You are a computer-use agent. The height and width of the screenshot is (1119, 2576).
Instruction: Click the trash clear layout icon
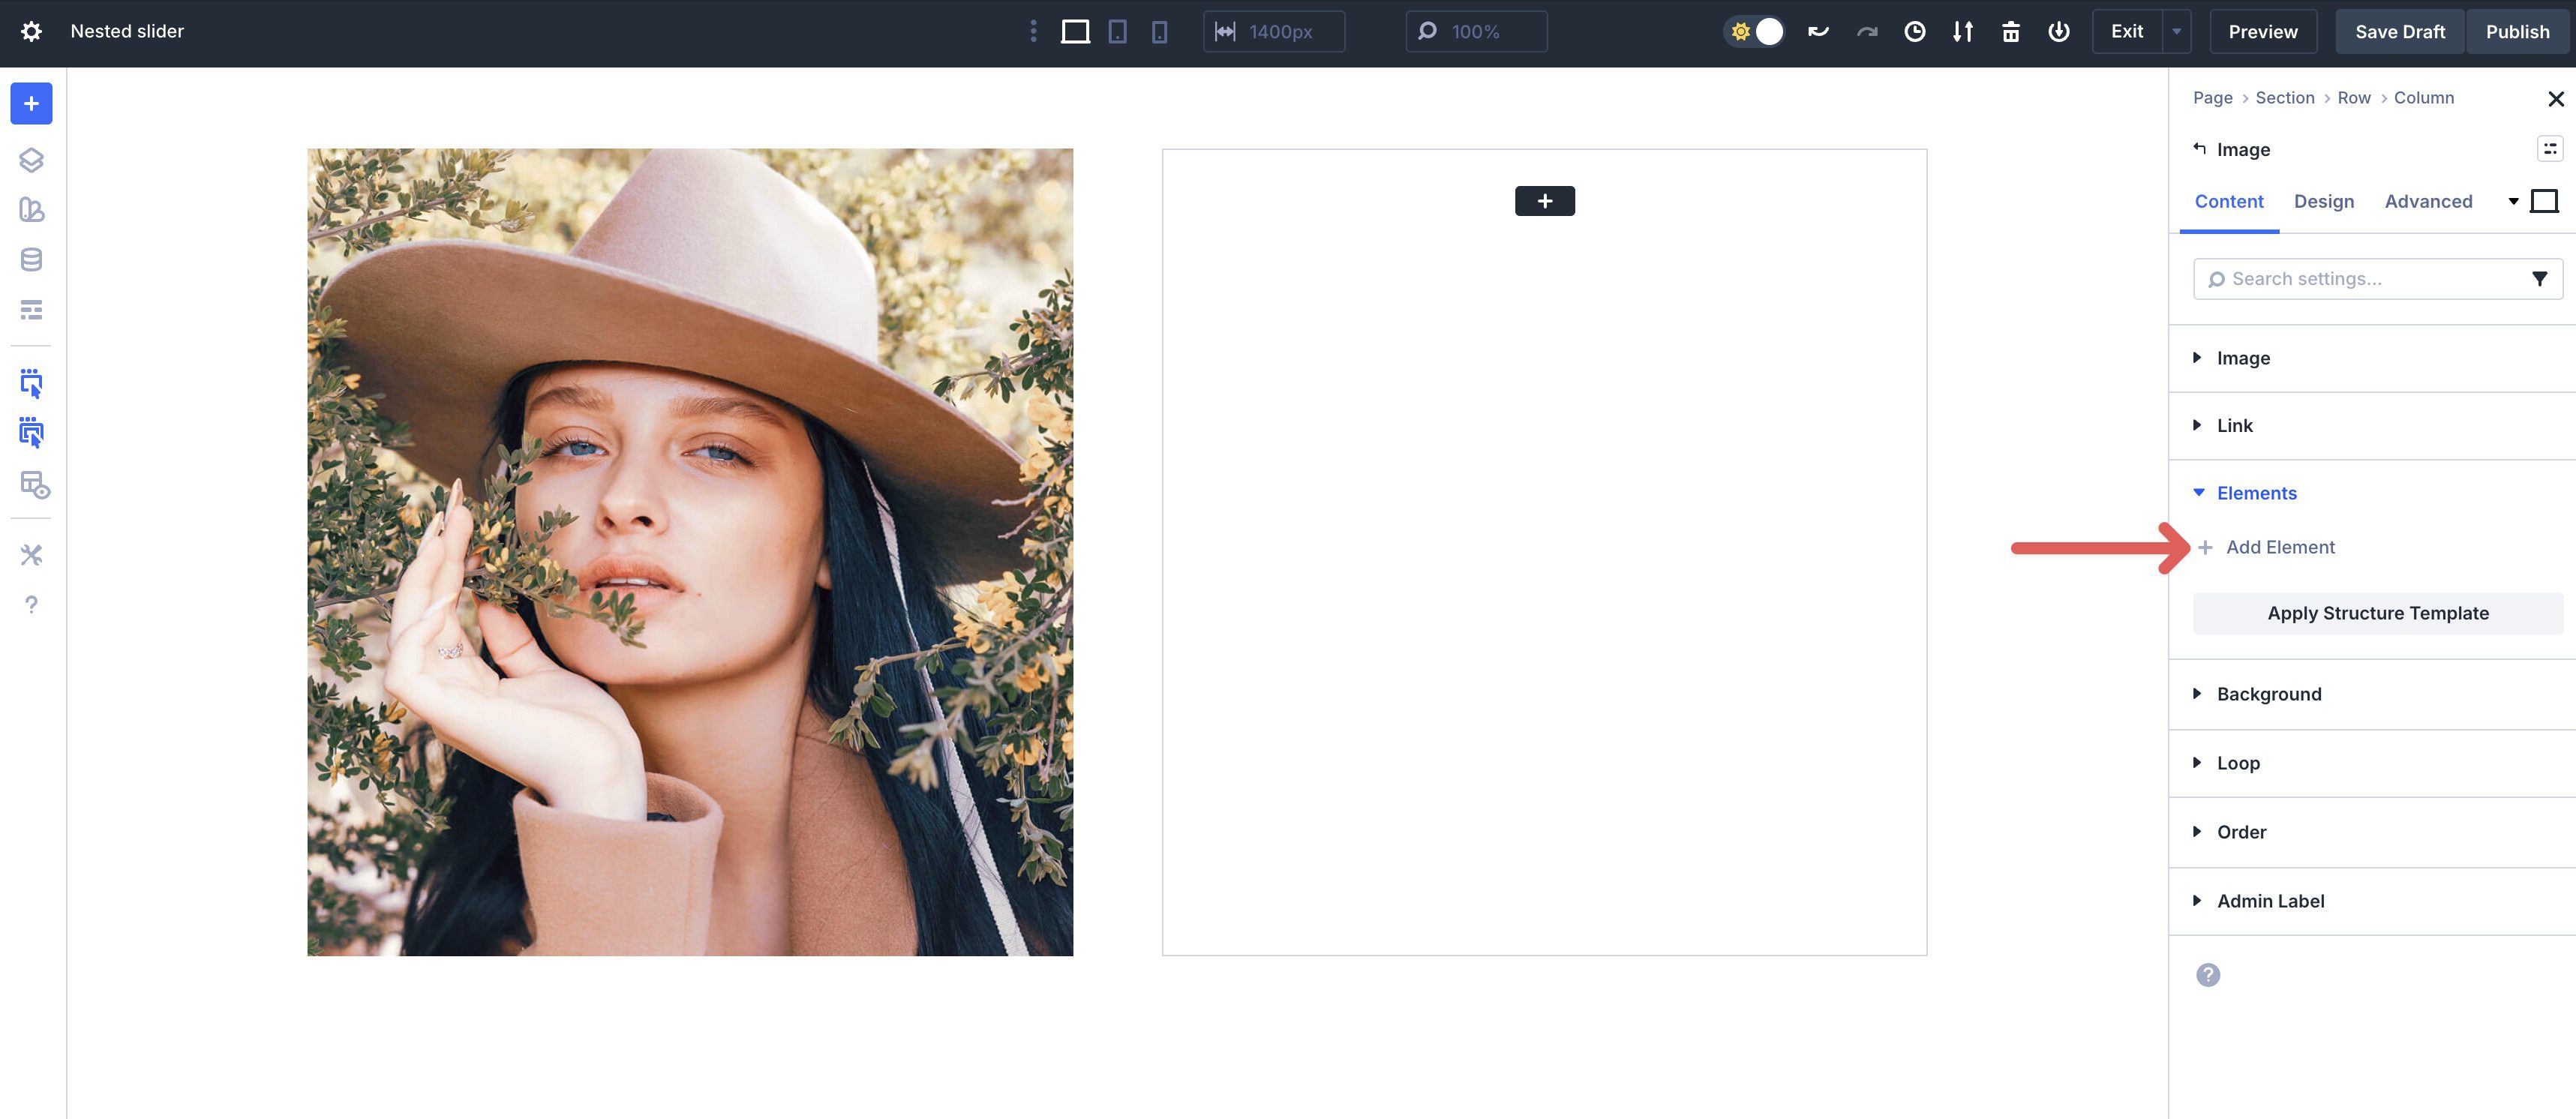2010,31
